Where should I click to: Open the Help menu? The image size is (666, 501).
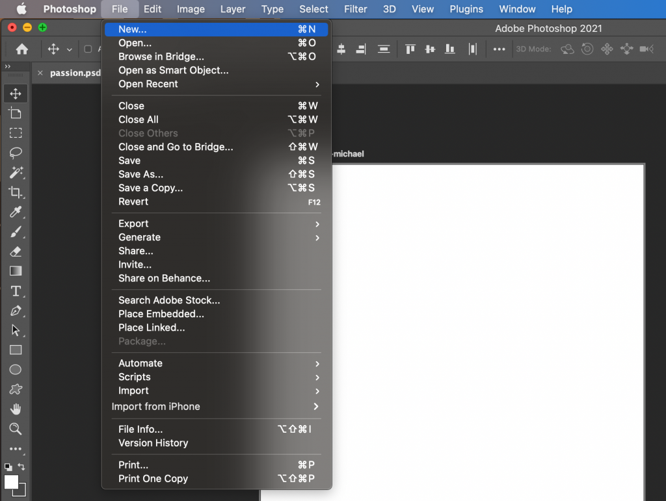561,9
